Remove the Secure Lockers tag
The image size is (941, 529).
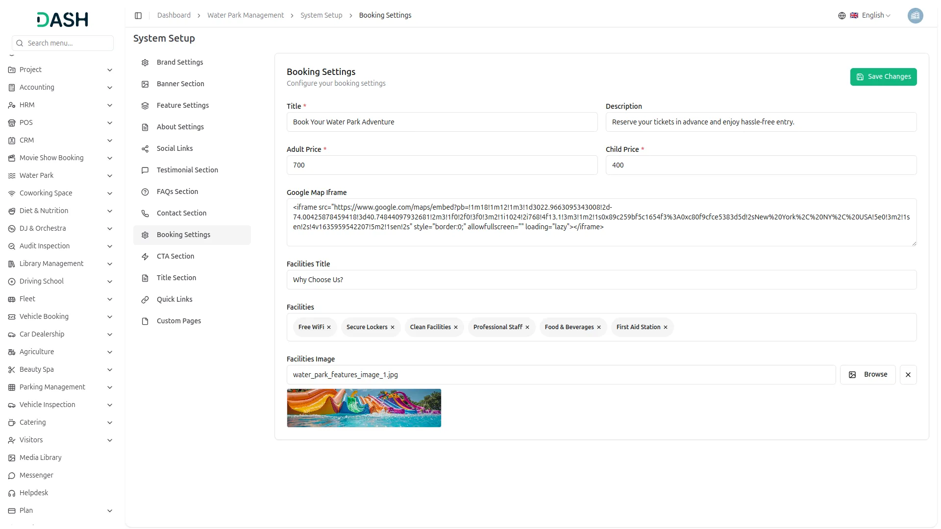pyautogui.click(x=392, y=327)
